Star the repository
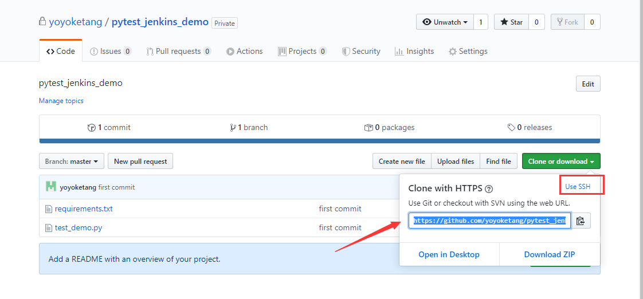This screenshot has height=299, width=643. click(511, 22)
